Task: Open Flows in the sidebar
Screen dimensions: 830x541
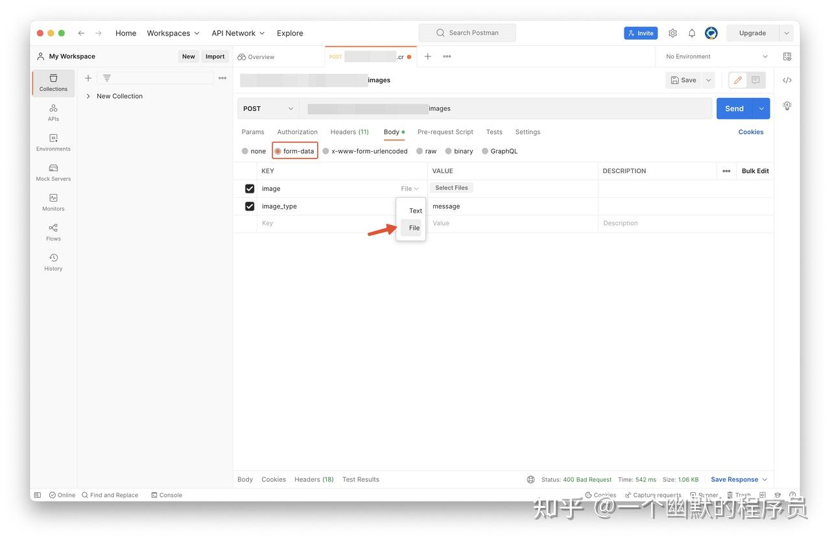Action: tap(53, 232)
